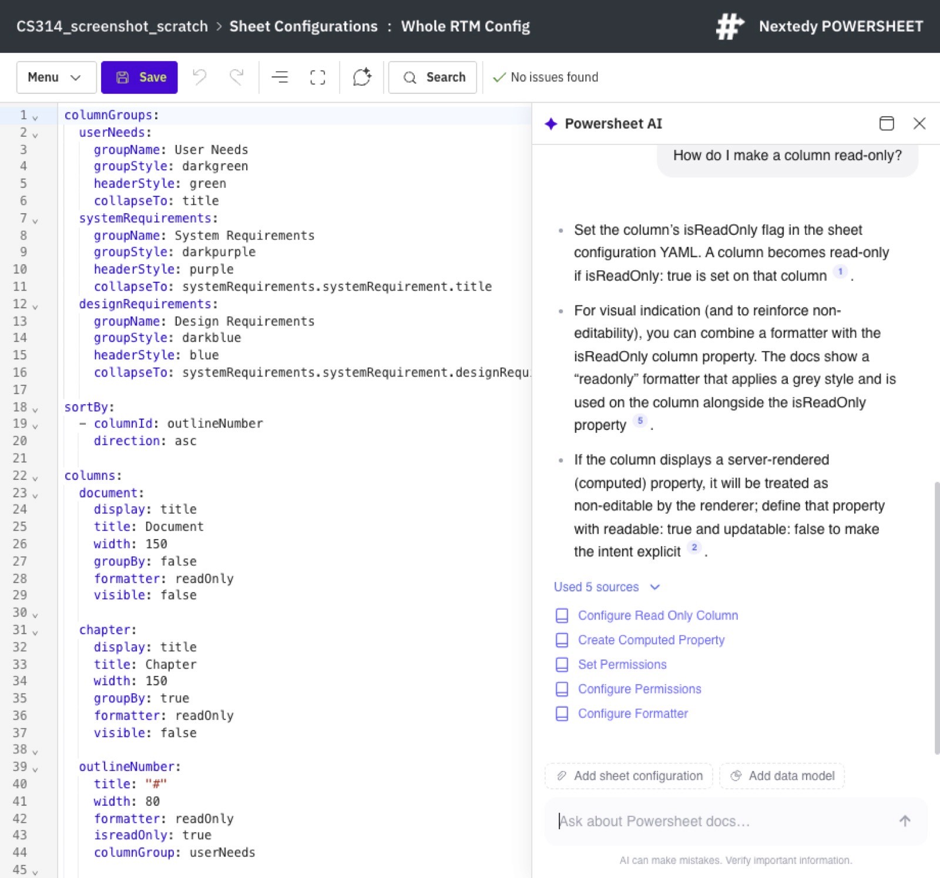This screenshot has width=940, height=878.
Task: Click the AI panel vertical scrollbar
Action: pos(936,618)
